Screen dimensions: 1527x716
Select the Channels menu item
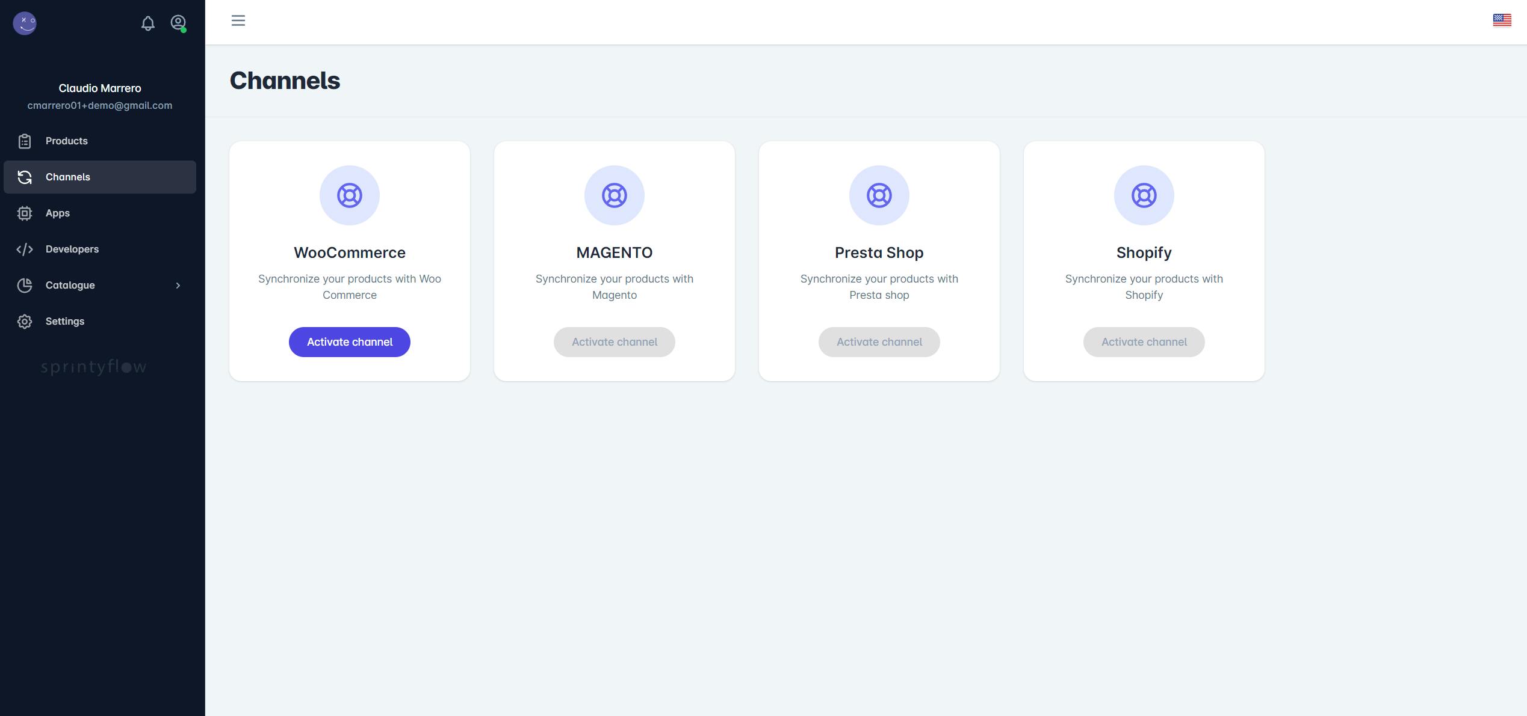[x=100, y=177]
